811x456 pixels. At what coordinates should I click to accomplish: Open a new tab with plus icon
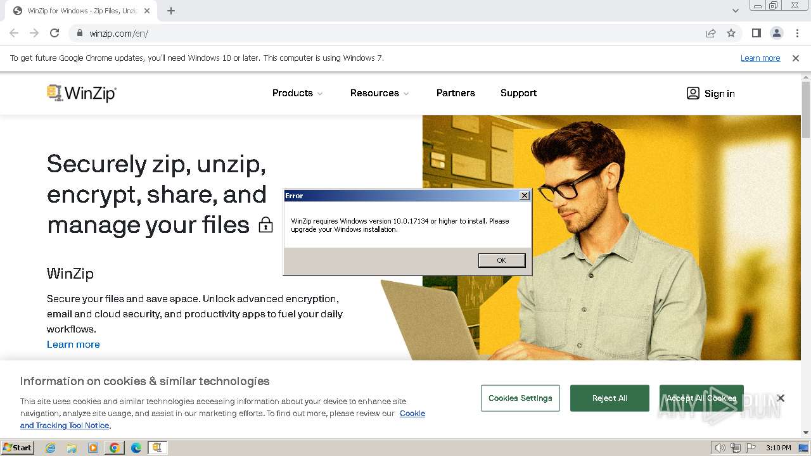(171, 11)
